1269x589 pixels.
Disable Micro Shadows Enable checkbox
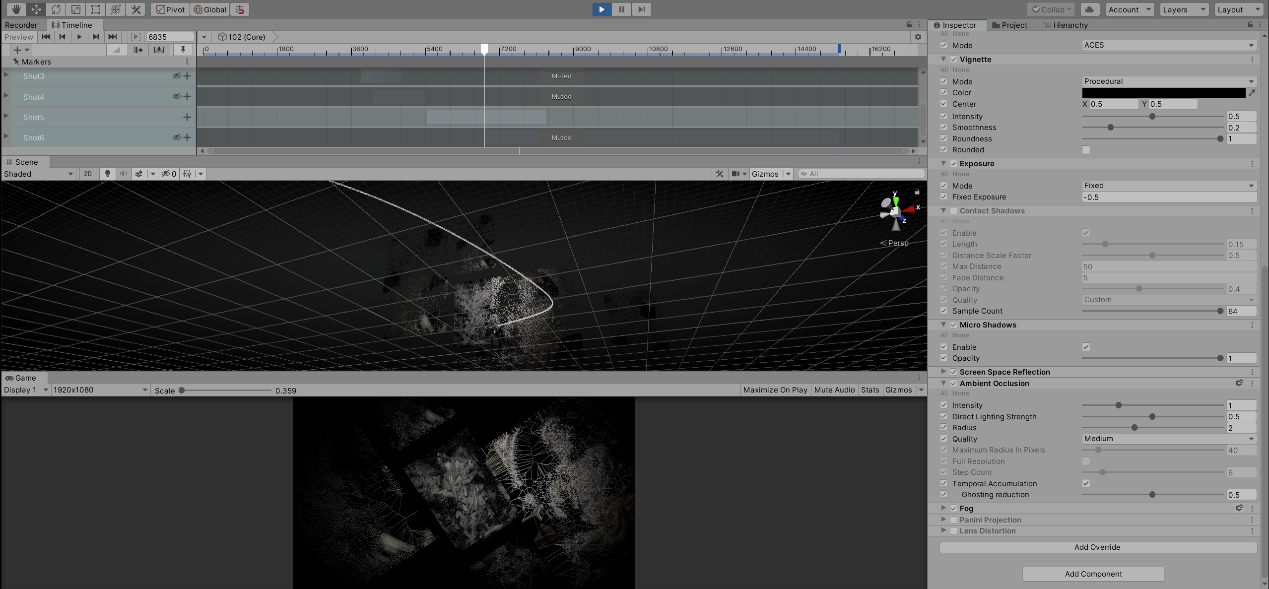(x=1086, y=347)
